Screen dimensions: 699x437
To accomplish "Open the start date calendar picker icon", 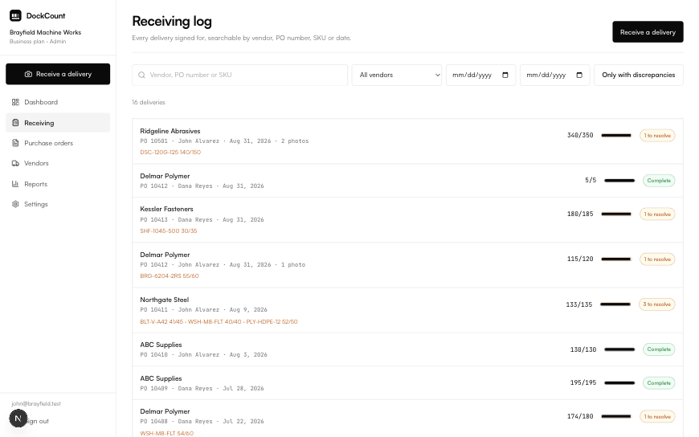I will (x=505, y=75).
